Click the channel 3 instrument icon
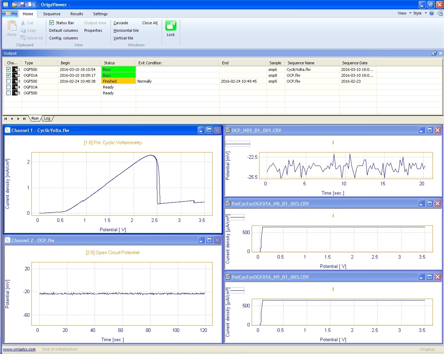This screenshot has width=444, height=354. pyautogui.click(x=15, y=81)
